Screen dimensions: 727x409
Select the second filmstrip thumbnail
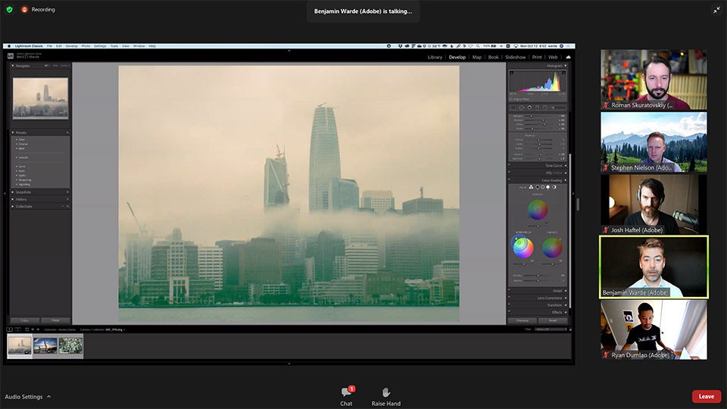click(45, 346)
